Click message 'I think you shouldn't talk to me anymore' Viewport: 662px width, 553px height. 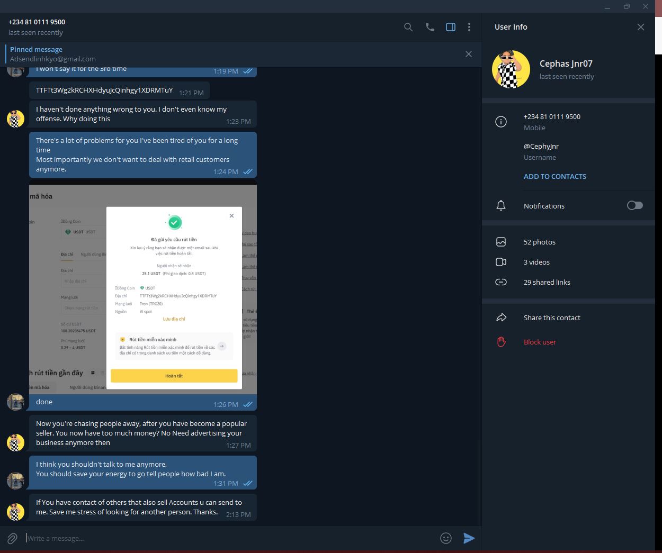(x=143, y=473)
